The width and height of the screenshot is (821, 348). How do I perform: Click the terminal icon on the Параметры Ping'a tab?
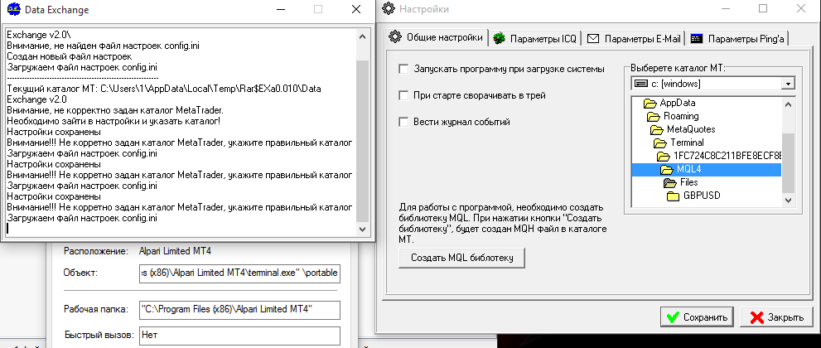697,39
